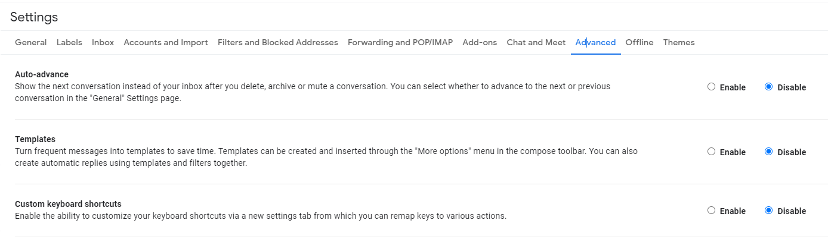Viewport: 828px width, 239px height.
Task: Click the Templates section title
Action: [35, 139]
